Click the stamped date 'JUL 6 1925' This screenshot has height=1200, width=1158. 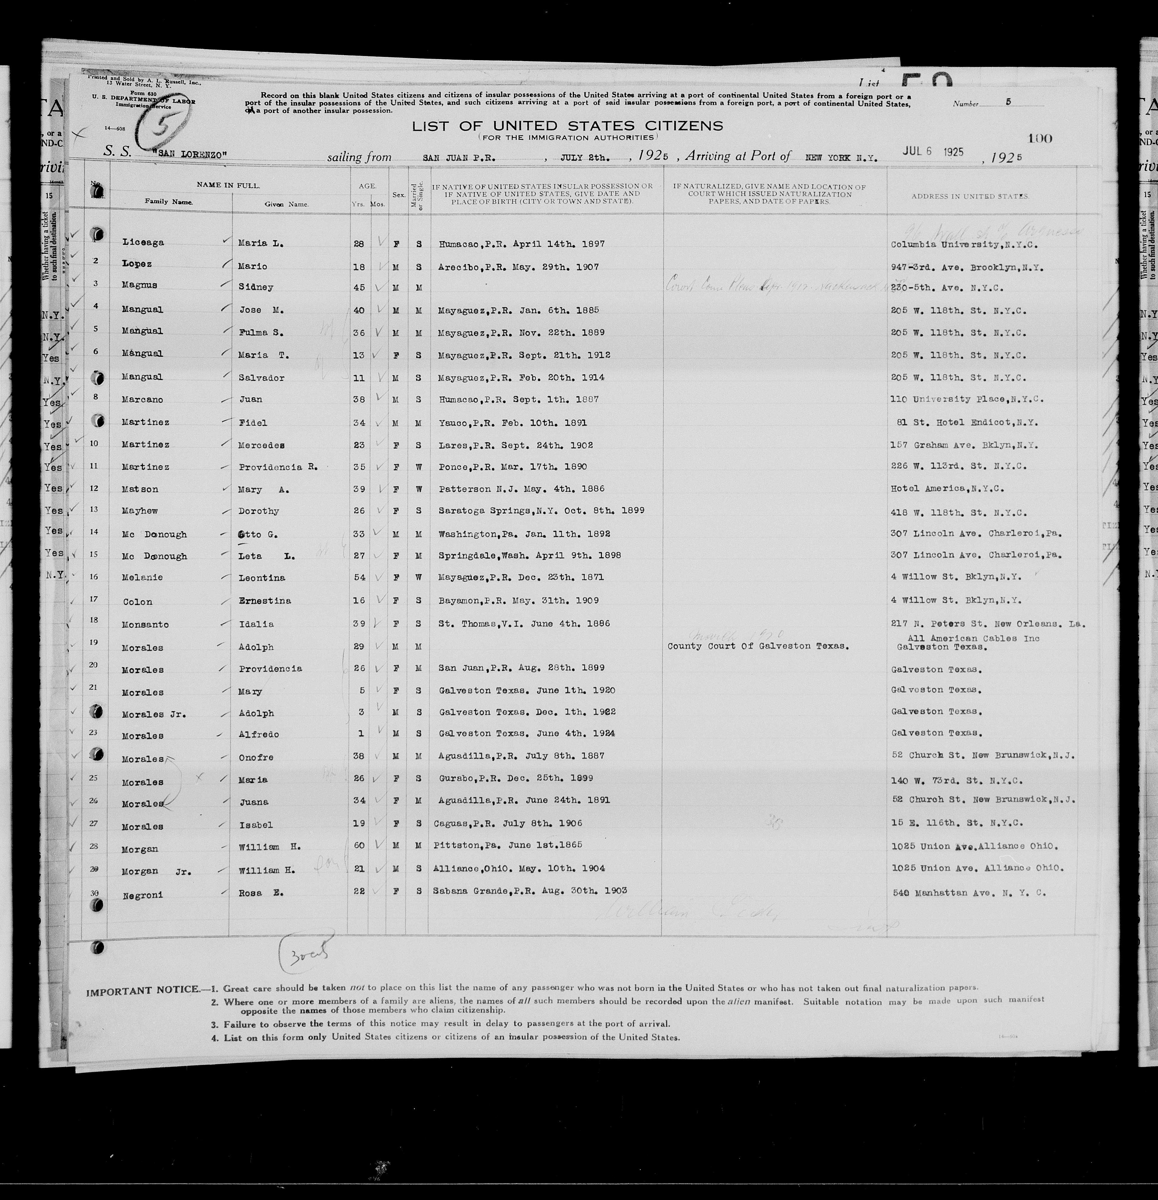933,152
